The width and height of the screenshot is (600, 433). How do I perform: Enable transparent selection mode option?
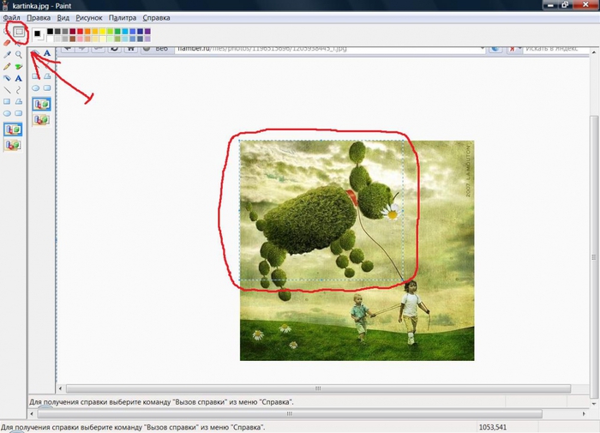(x=13, y=145)
